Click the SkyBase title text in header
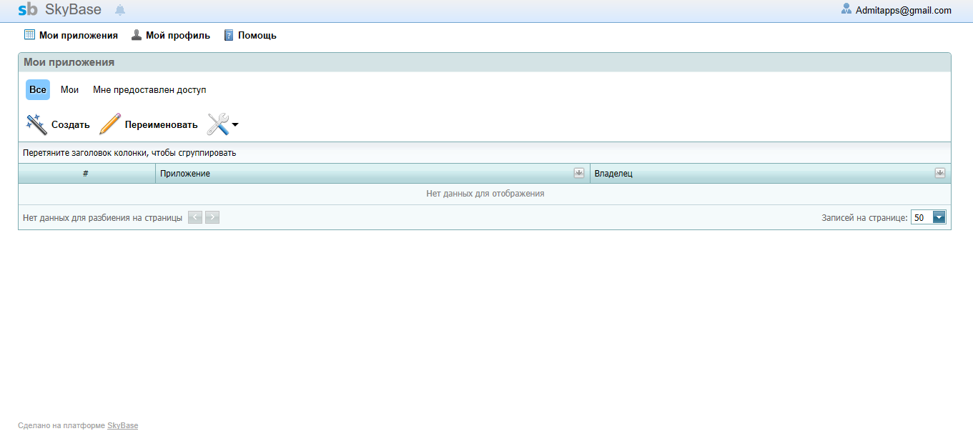Viewport: 973px width, 431px height. point(73,10)
